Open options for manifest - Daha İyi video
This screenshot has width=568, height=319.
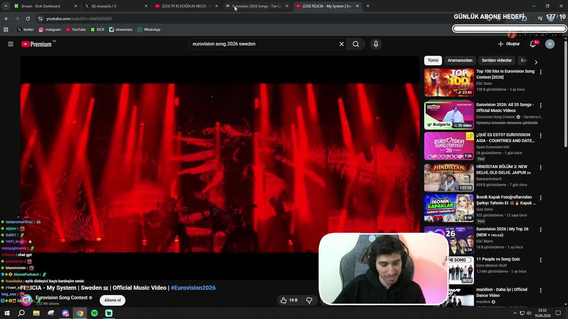click(x=540, y=290)
